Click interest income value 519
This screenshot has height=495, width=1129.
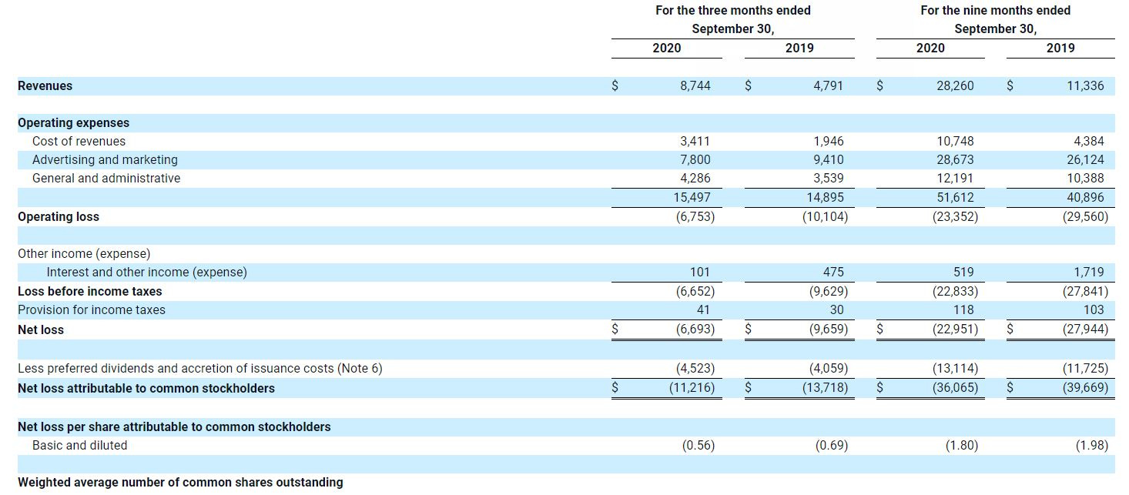[x=963, y=273]
